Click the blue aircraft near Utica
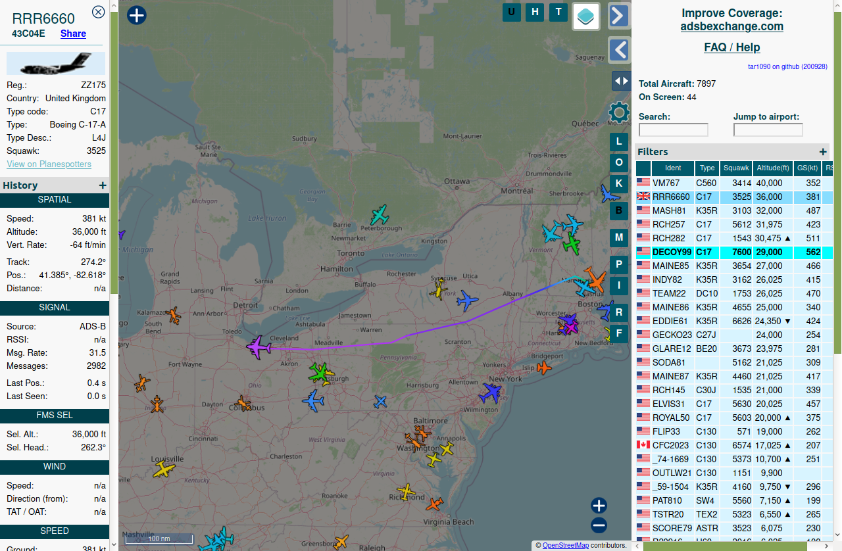The image size is (842, 551). tap(467, 301)
